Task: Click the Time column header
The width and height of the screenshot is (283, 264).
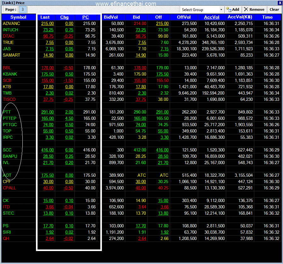Action: (268, 17)
